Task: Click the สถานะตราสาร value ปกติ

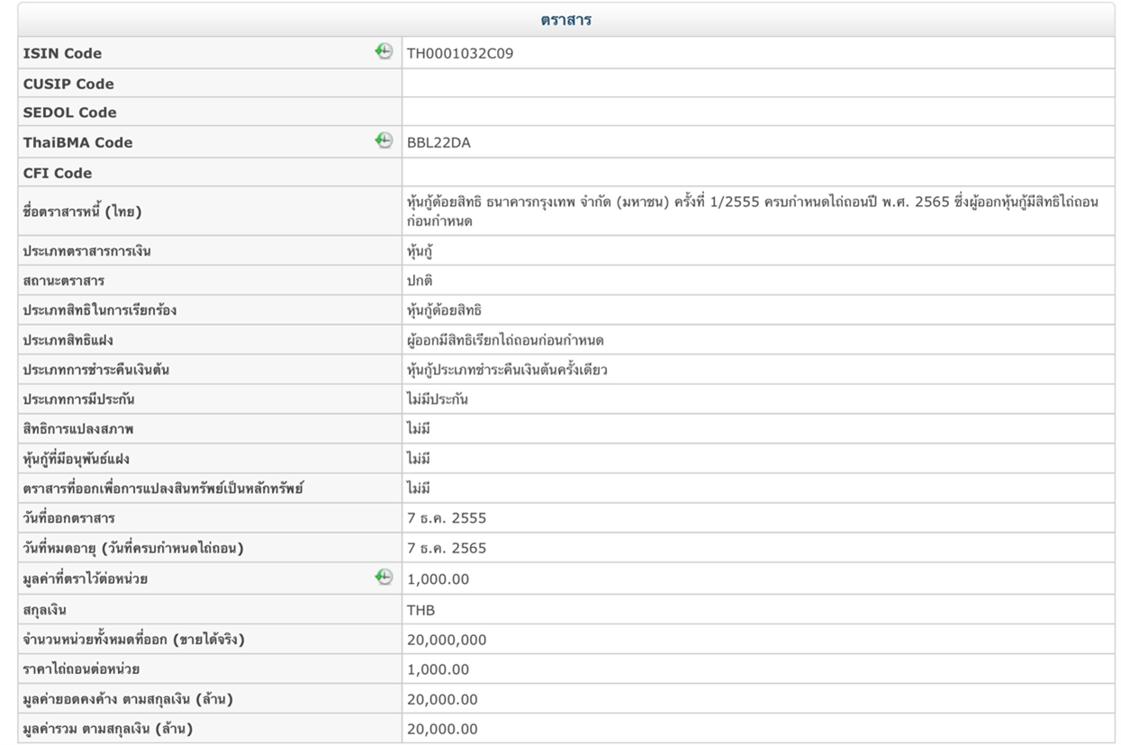Action: click(420, 281)
